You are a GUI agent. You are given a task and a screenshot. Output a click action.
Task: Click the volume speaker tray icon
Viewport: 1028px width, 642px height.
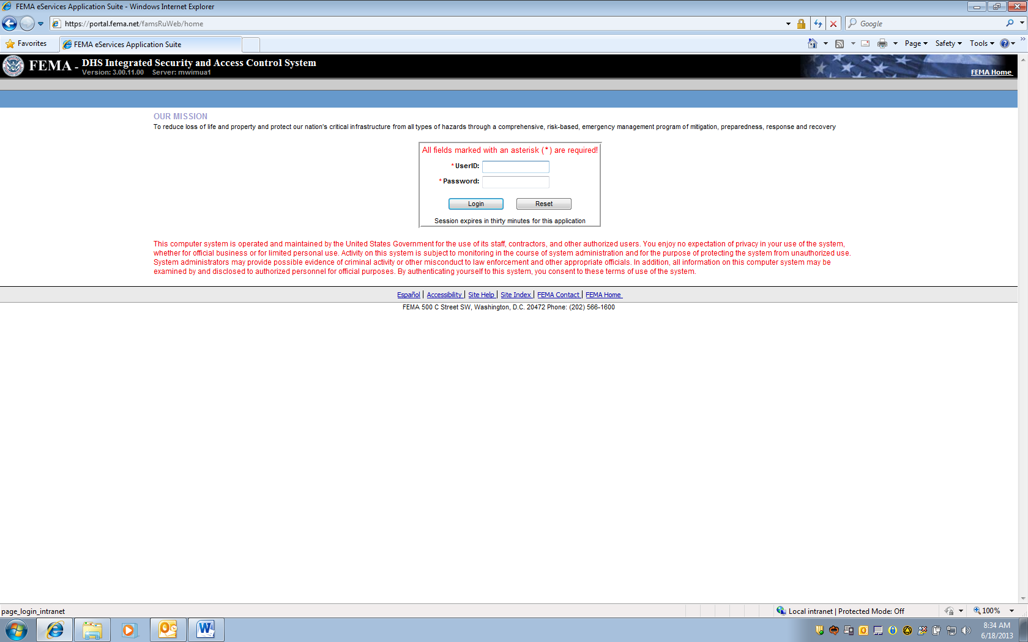click(966, 630)
